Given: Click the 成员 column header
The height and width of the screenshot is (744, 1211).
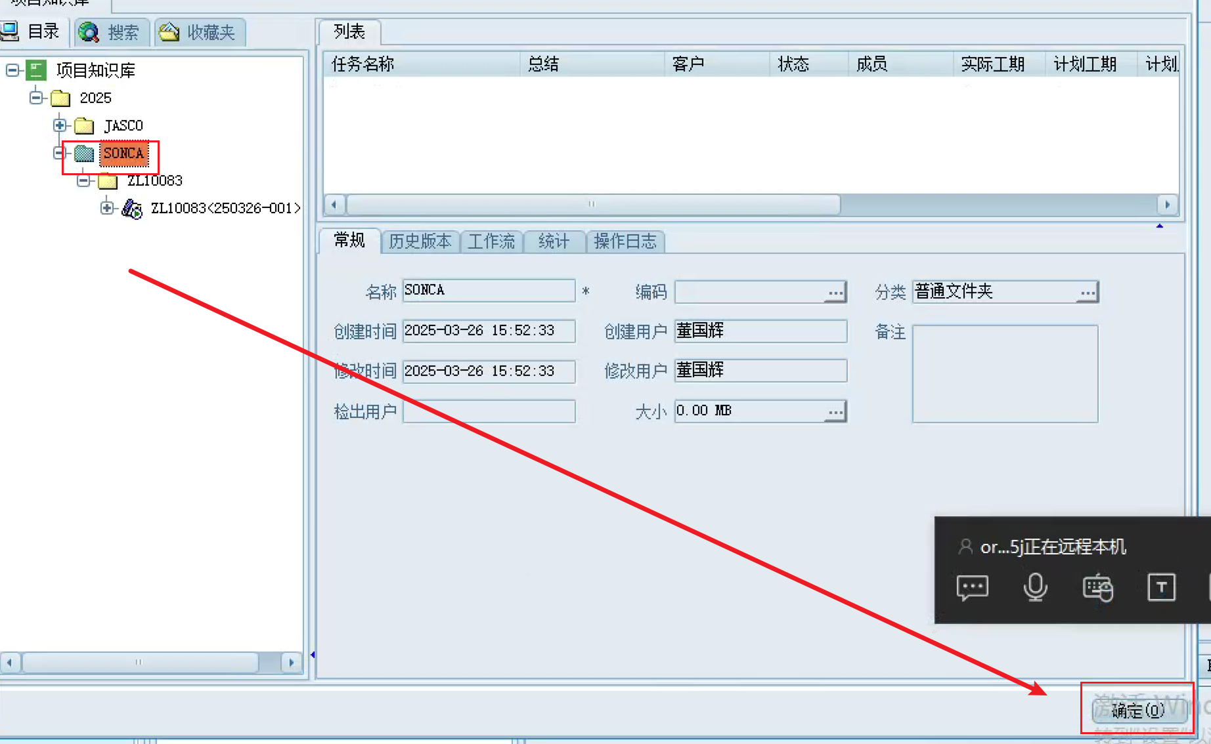Looking at the screenshot, I should 901,64.
